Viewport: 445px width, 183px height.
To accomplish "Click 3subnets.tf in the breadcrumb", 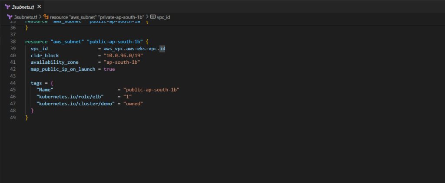I will click(x=26, y=17).
